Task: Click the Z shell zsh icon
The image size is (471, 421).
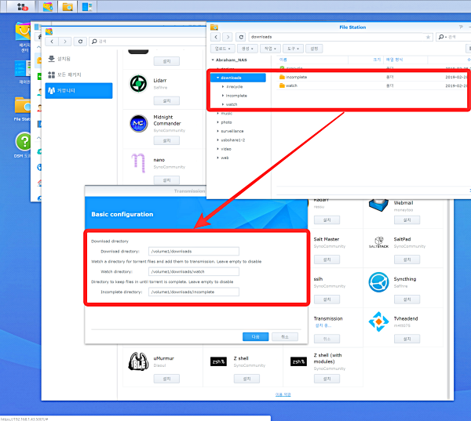Action: pos(218,362)
